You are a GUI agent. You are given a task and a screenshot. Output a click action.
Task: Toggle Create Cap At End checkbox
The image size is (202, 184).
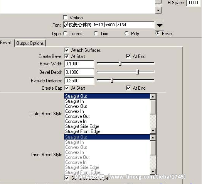128,88
